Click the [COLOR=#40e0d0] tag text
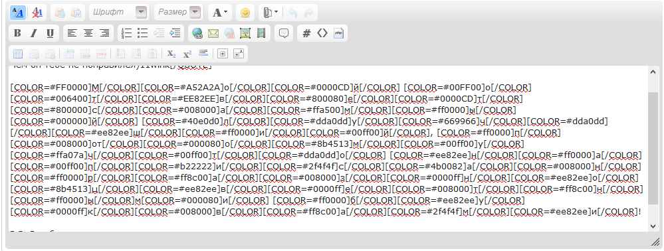664x251 pixels. [182, 122]
